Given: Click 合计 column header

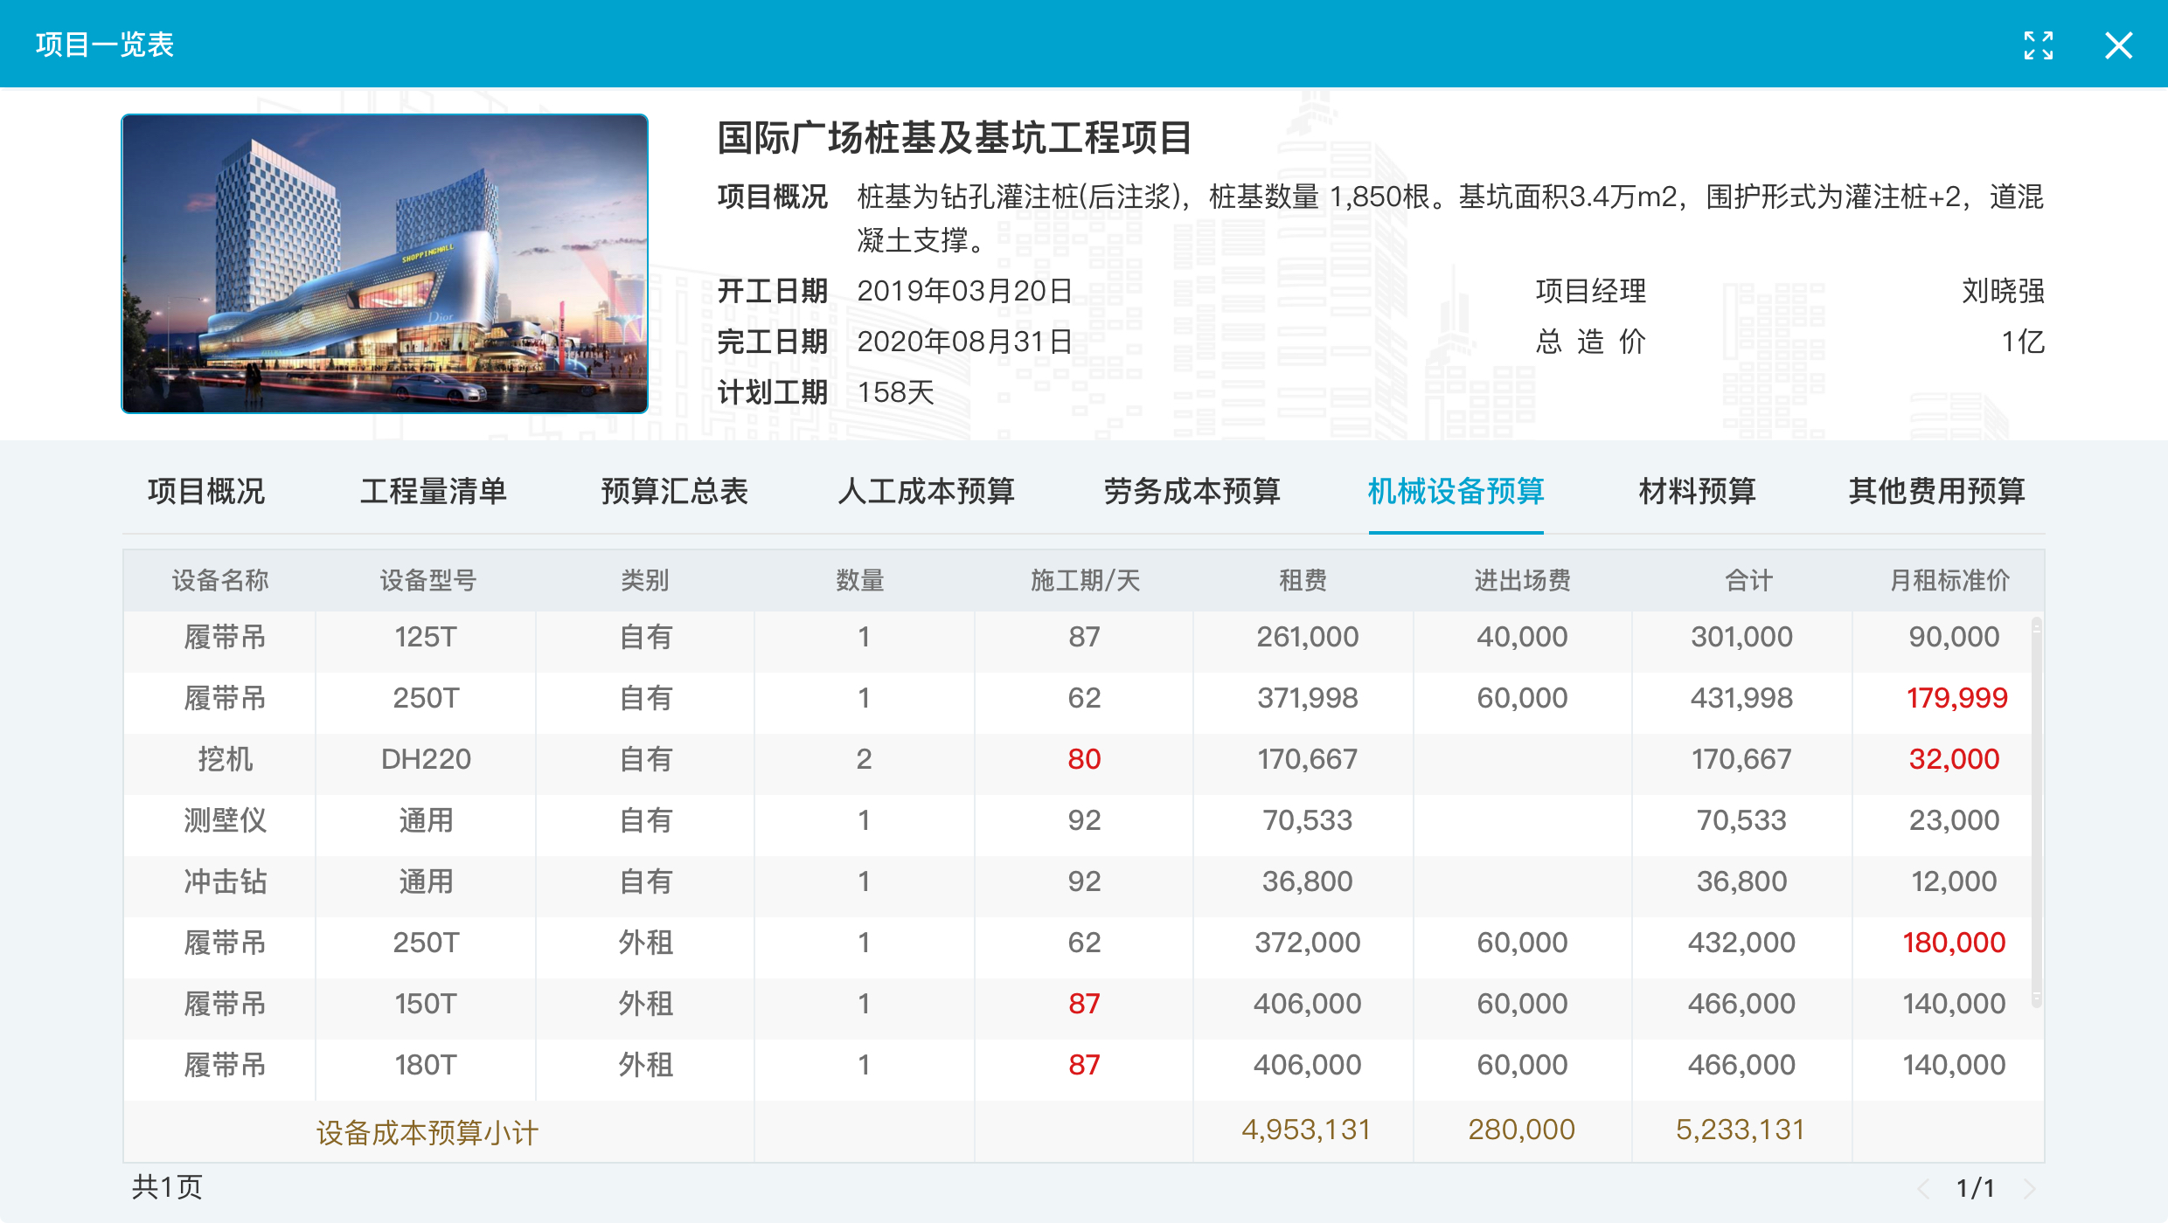Looking at the screenshot, I should 1748,580.
